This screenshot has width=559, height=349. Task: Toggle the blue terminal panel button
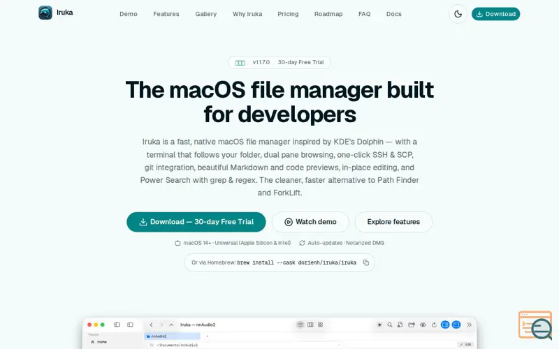click(456, 325)
